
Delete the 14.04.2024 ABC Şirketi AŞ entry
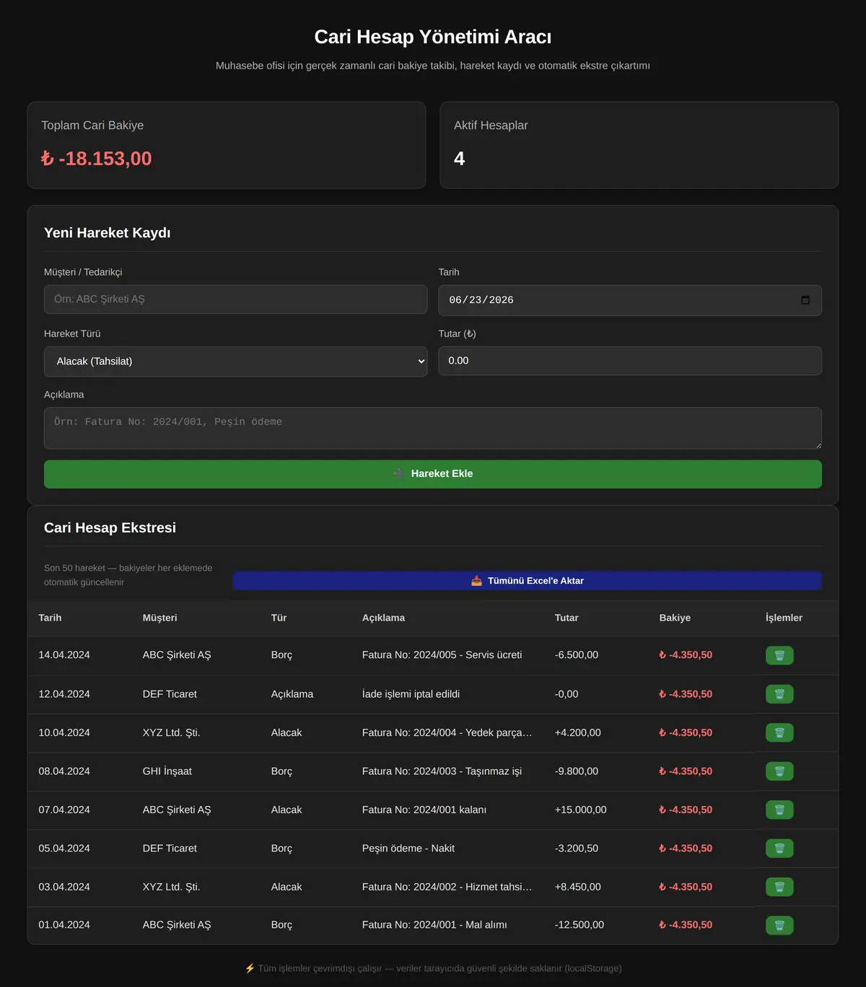(x=779, y=655)
